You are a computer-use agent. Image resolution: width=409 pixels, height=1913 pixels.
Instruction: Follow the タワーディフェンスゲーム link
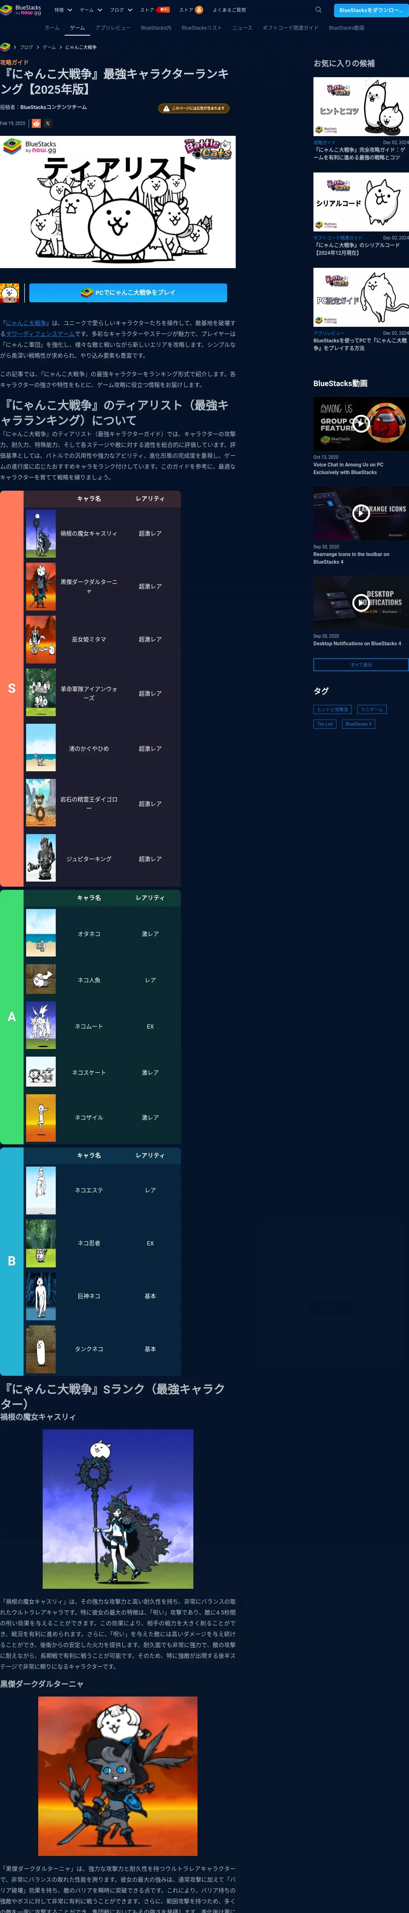(40, 334)
